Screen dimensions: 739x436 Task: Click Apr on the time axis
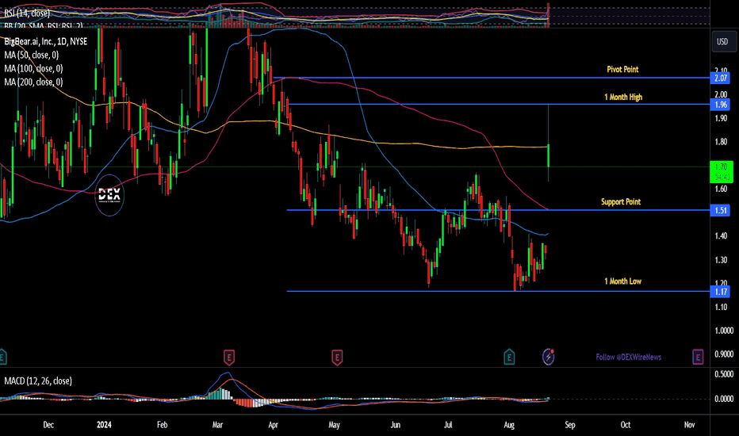pos(273,425)
